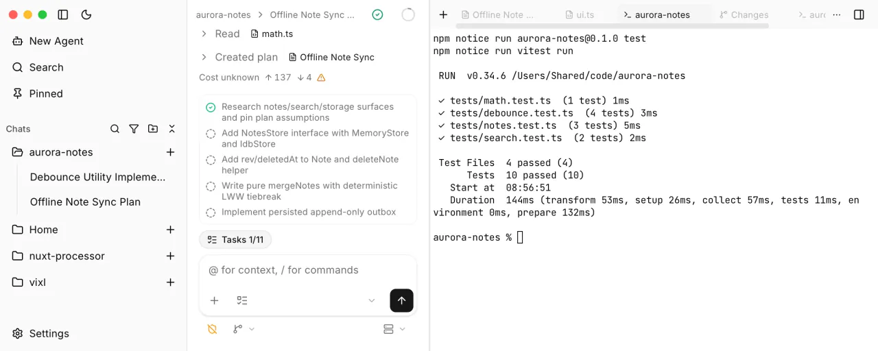Open the Tasks 1/11 pill

click(x=235, y=239)
